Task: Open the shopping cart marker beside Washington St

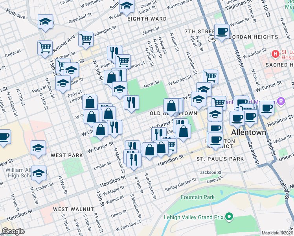Action: point(86,40)
